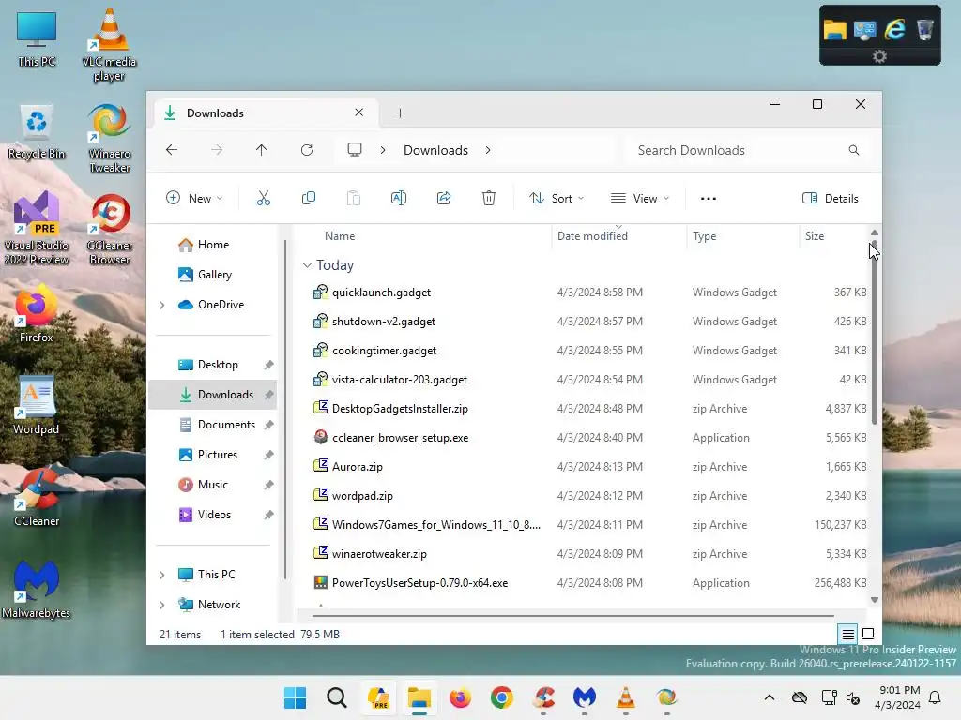The height and width of the screenshot is (720, 961).
Task: Sort by Size column header
Action: coord(832,236)
